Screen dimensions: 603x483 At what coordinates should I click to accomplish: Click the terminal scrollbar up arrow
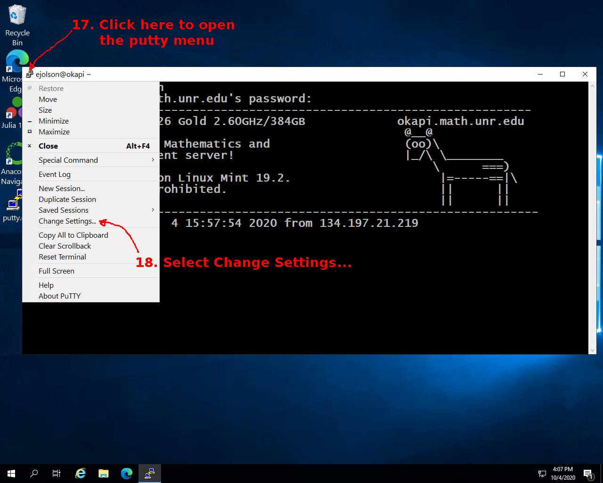[x=592, y=85]
